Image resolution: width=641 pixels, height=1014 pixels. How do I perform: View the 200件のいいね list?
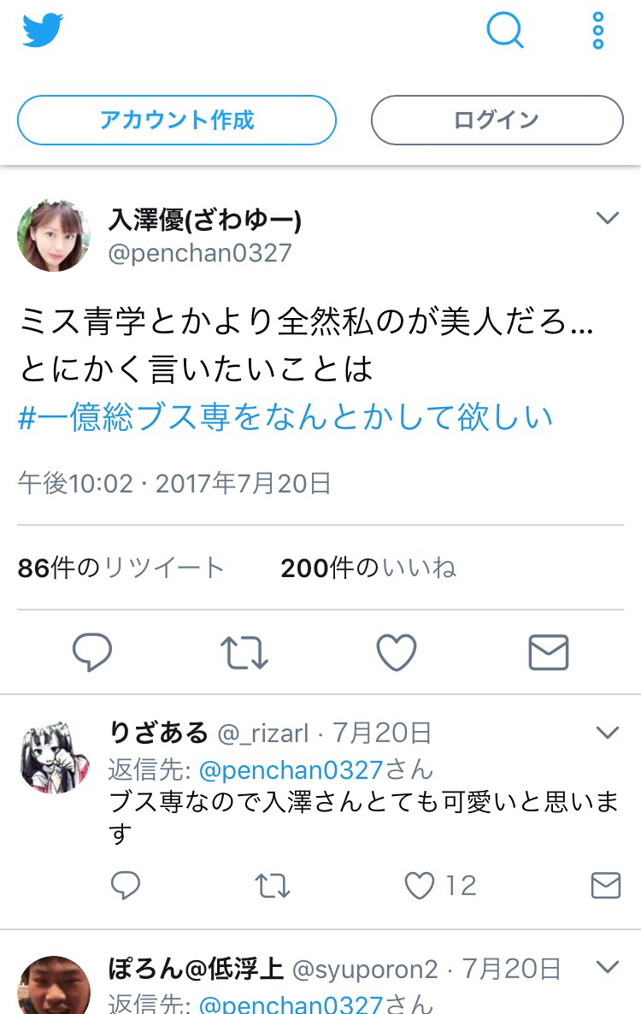[x=368, y=568]
